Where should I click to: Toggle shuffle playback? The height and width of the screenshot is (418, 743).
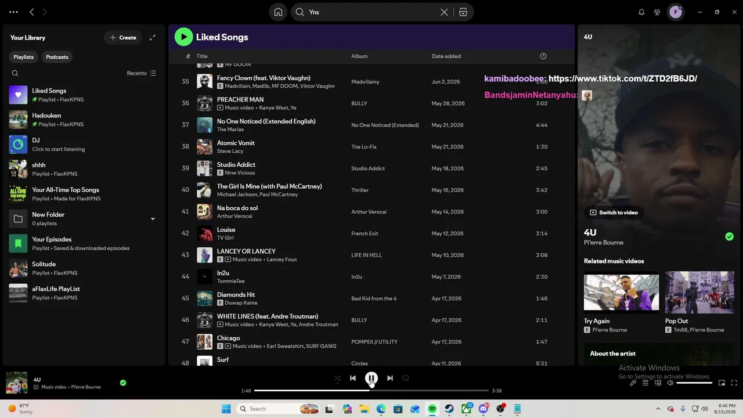tap(337, 379)
